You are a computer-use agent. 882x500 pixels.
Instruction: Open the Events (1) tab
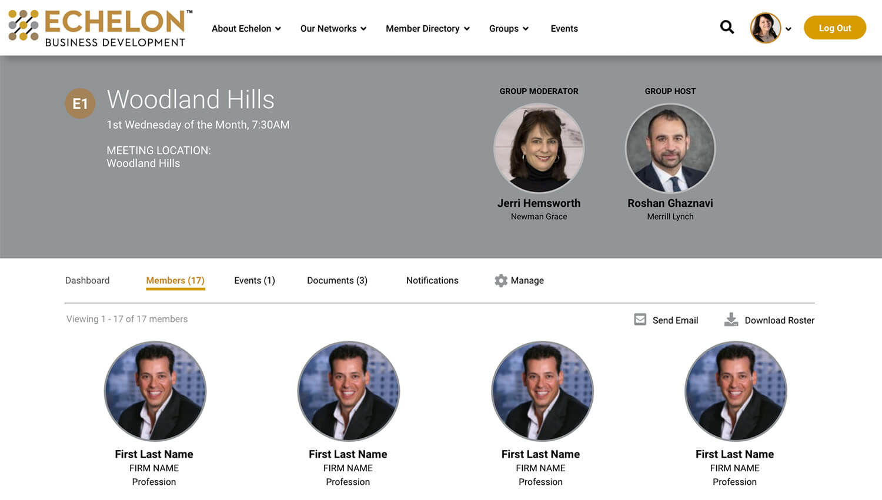pyautogui.click(x=255, y=280)
